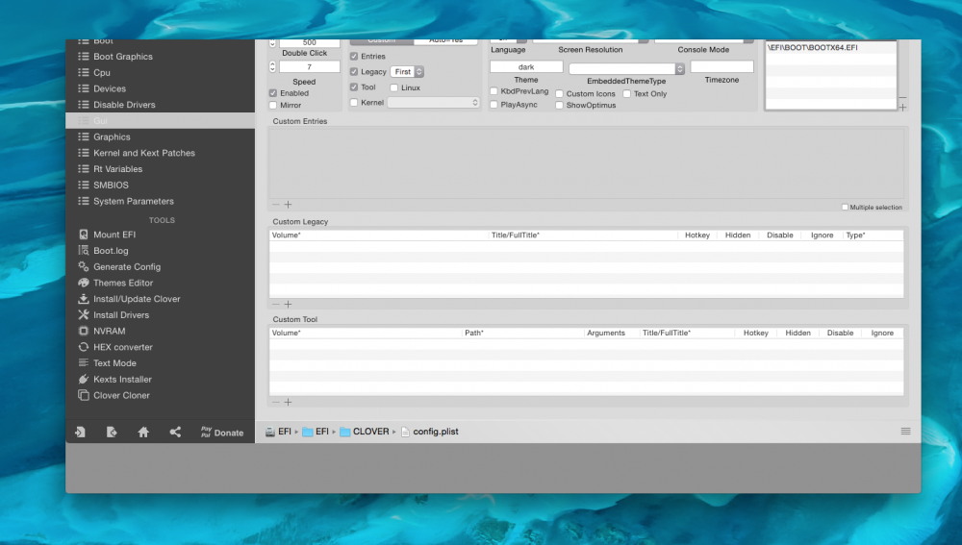Enable the Multiple selection checkbox
The height and width of the screenshot is (545, 962).
point(845,208)
